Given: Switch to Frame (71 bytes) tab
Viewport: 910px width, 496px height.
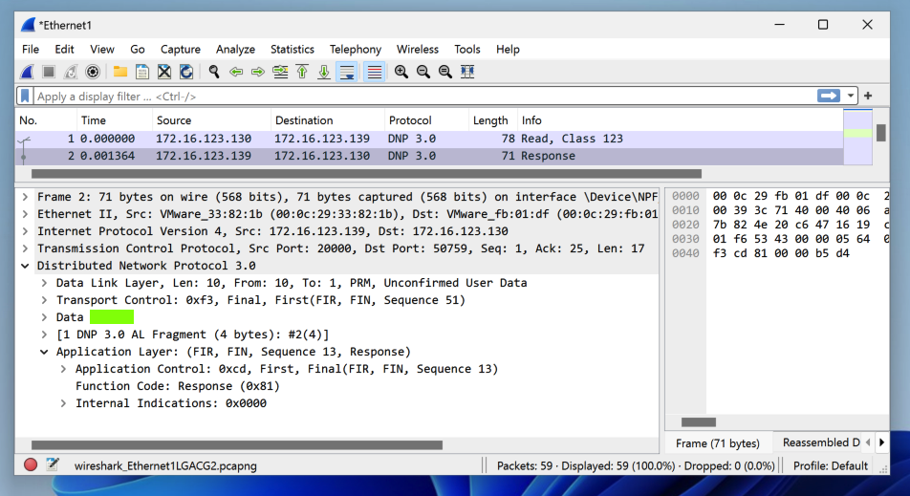Looking at the screenshot, I should 717,443.
